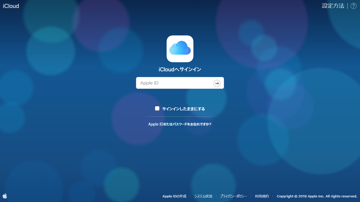The height and width of the screenshot is (202, 360).
Task: Click the iCloudへサインイン heading
Action: (x=180, y=69)
